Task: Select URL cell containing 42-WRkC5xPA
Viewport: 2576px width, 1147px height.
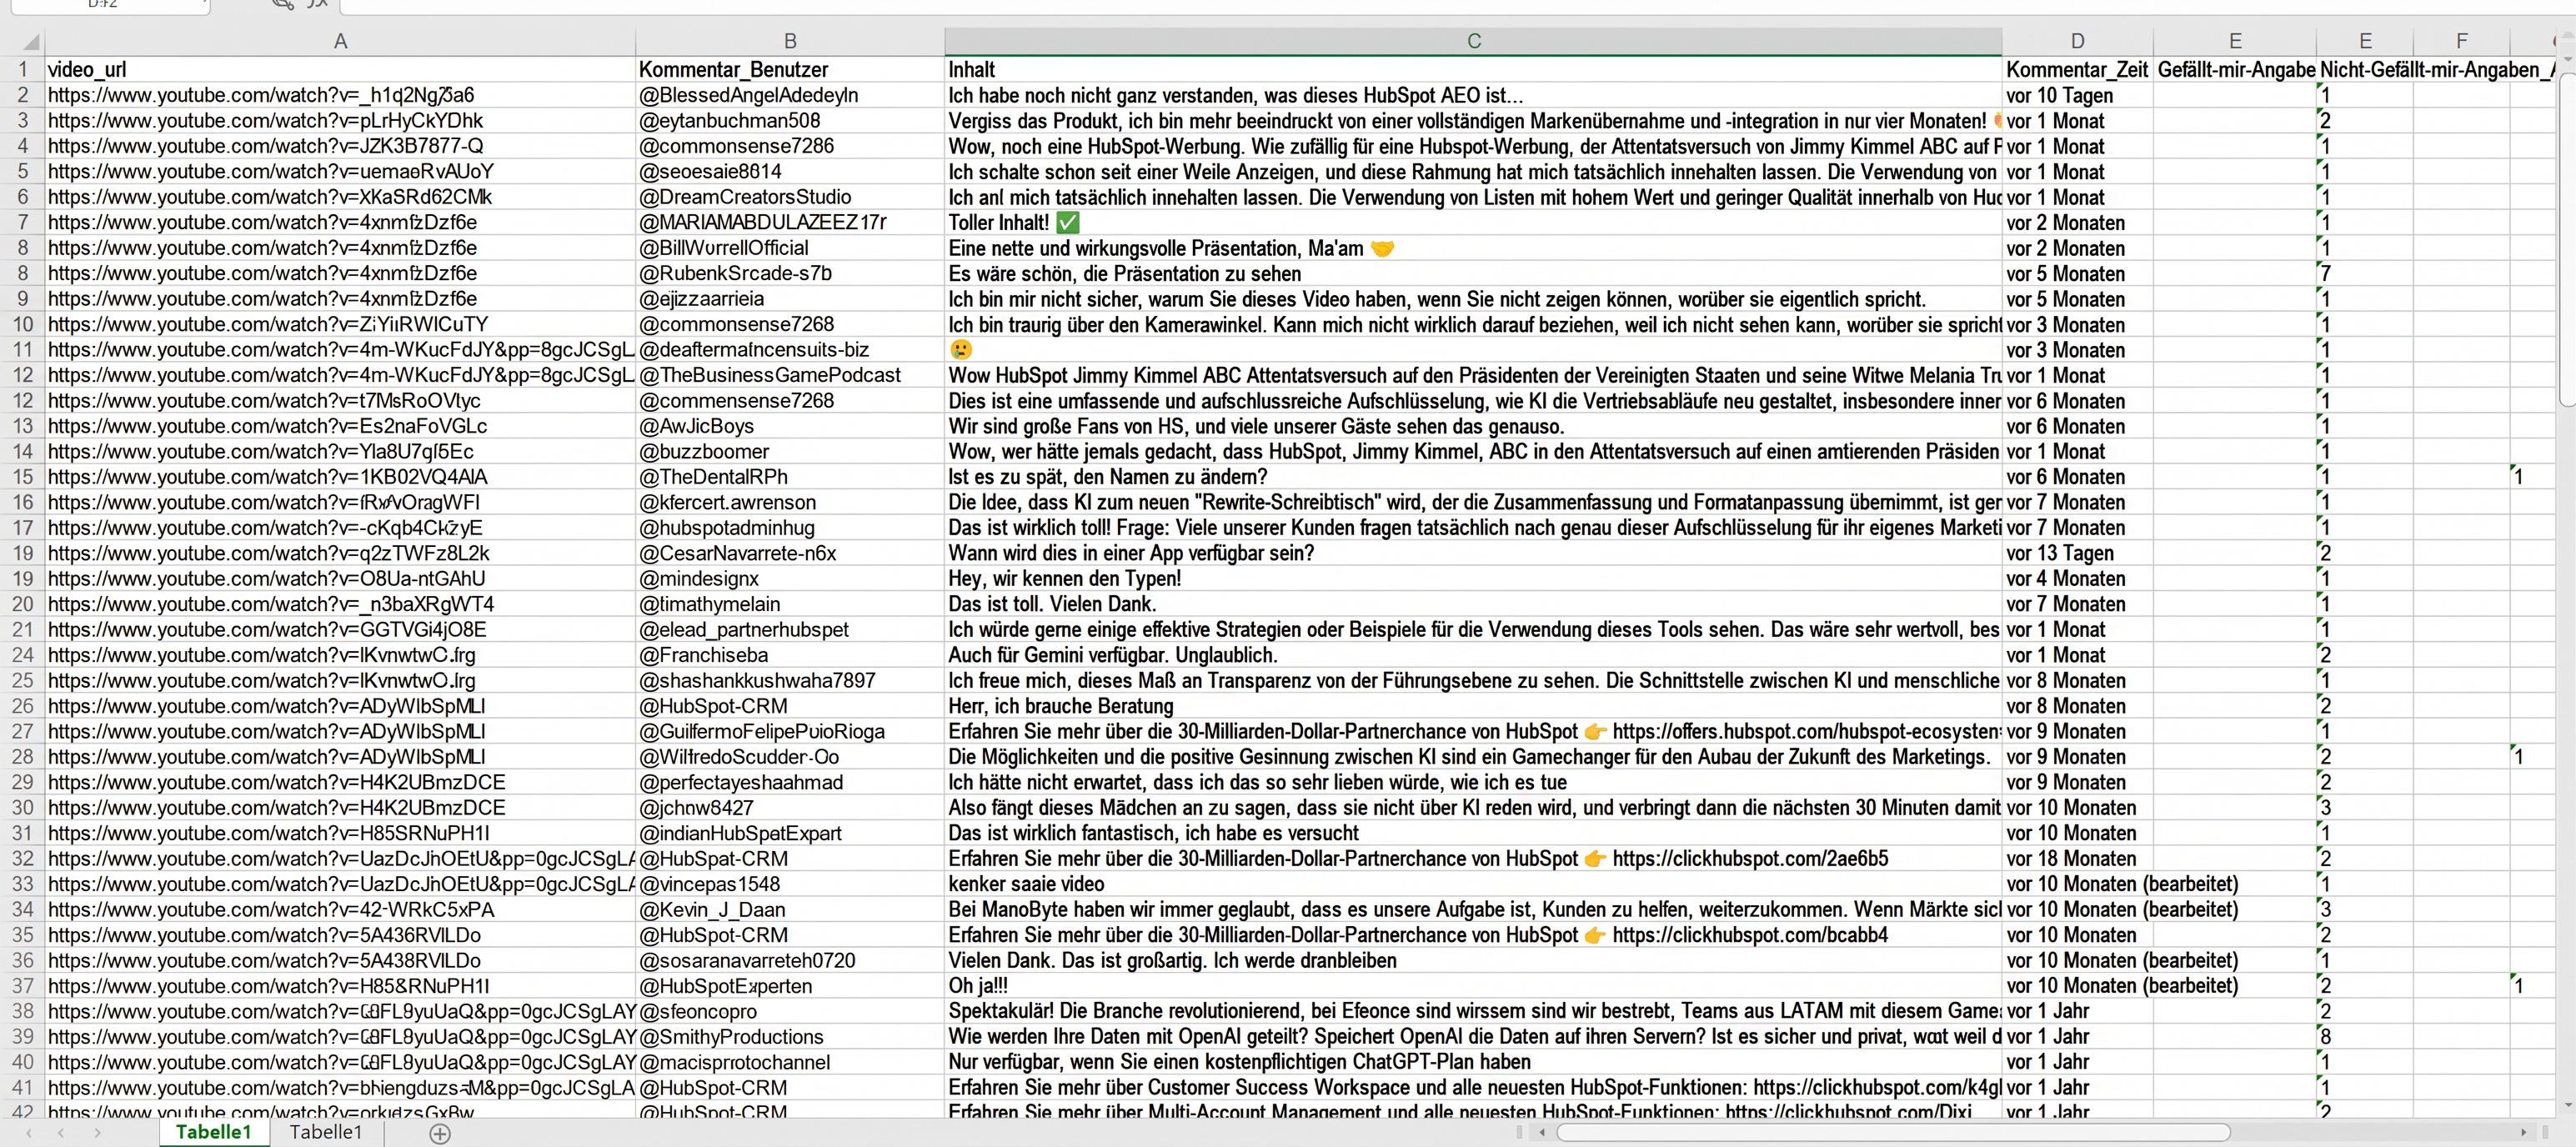Action: (x=340, y=909)
